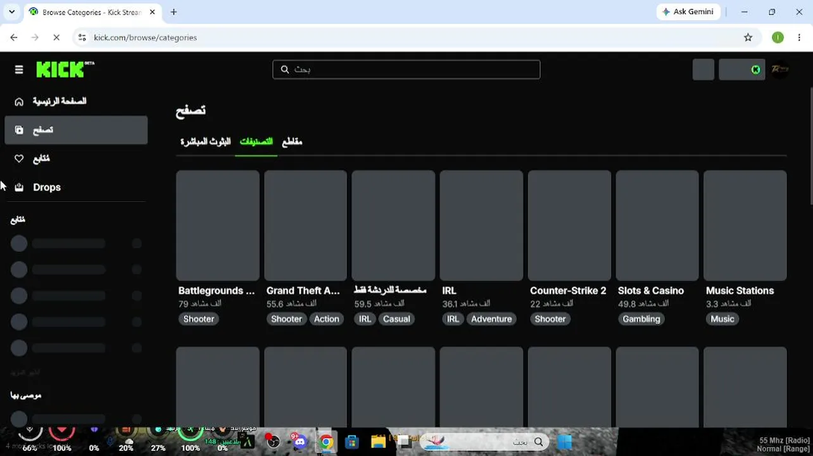Open Chrome from the taskbar
Viewport: 813px width, 456px height.
click(x=326, y=442)
